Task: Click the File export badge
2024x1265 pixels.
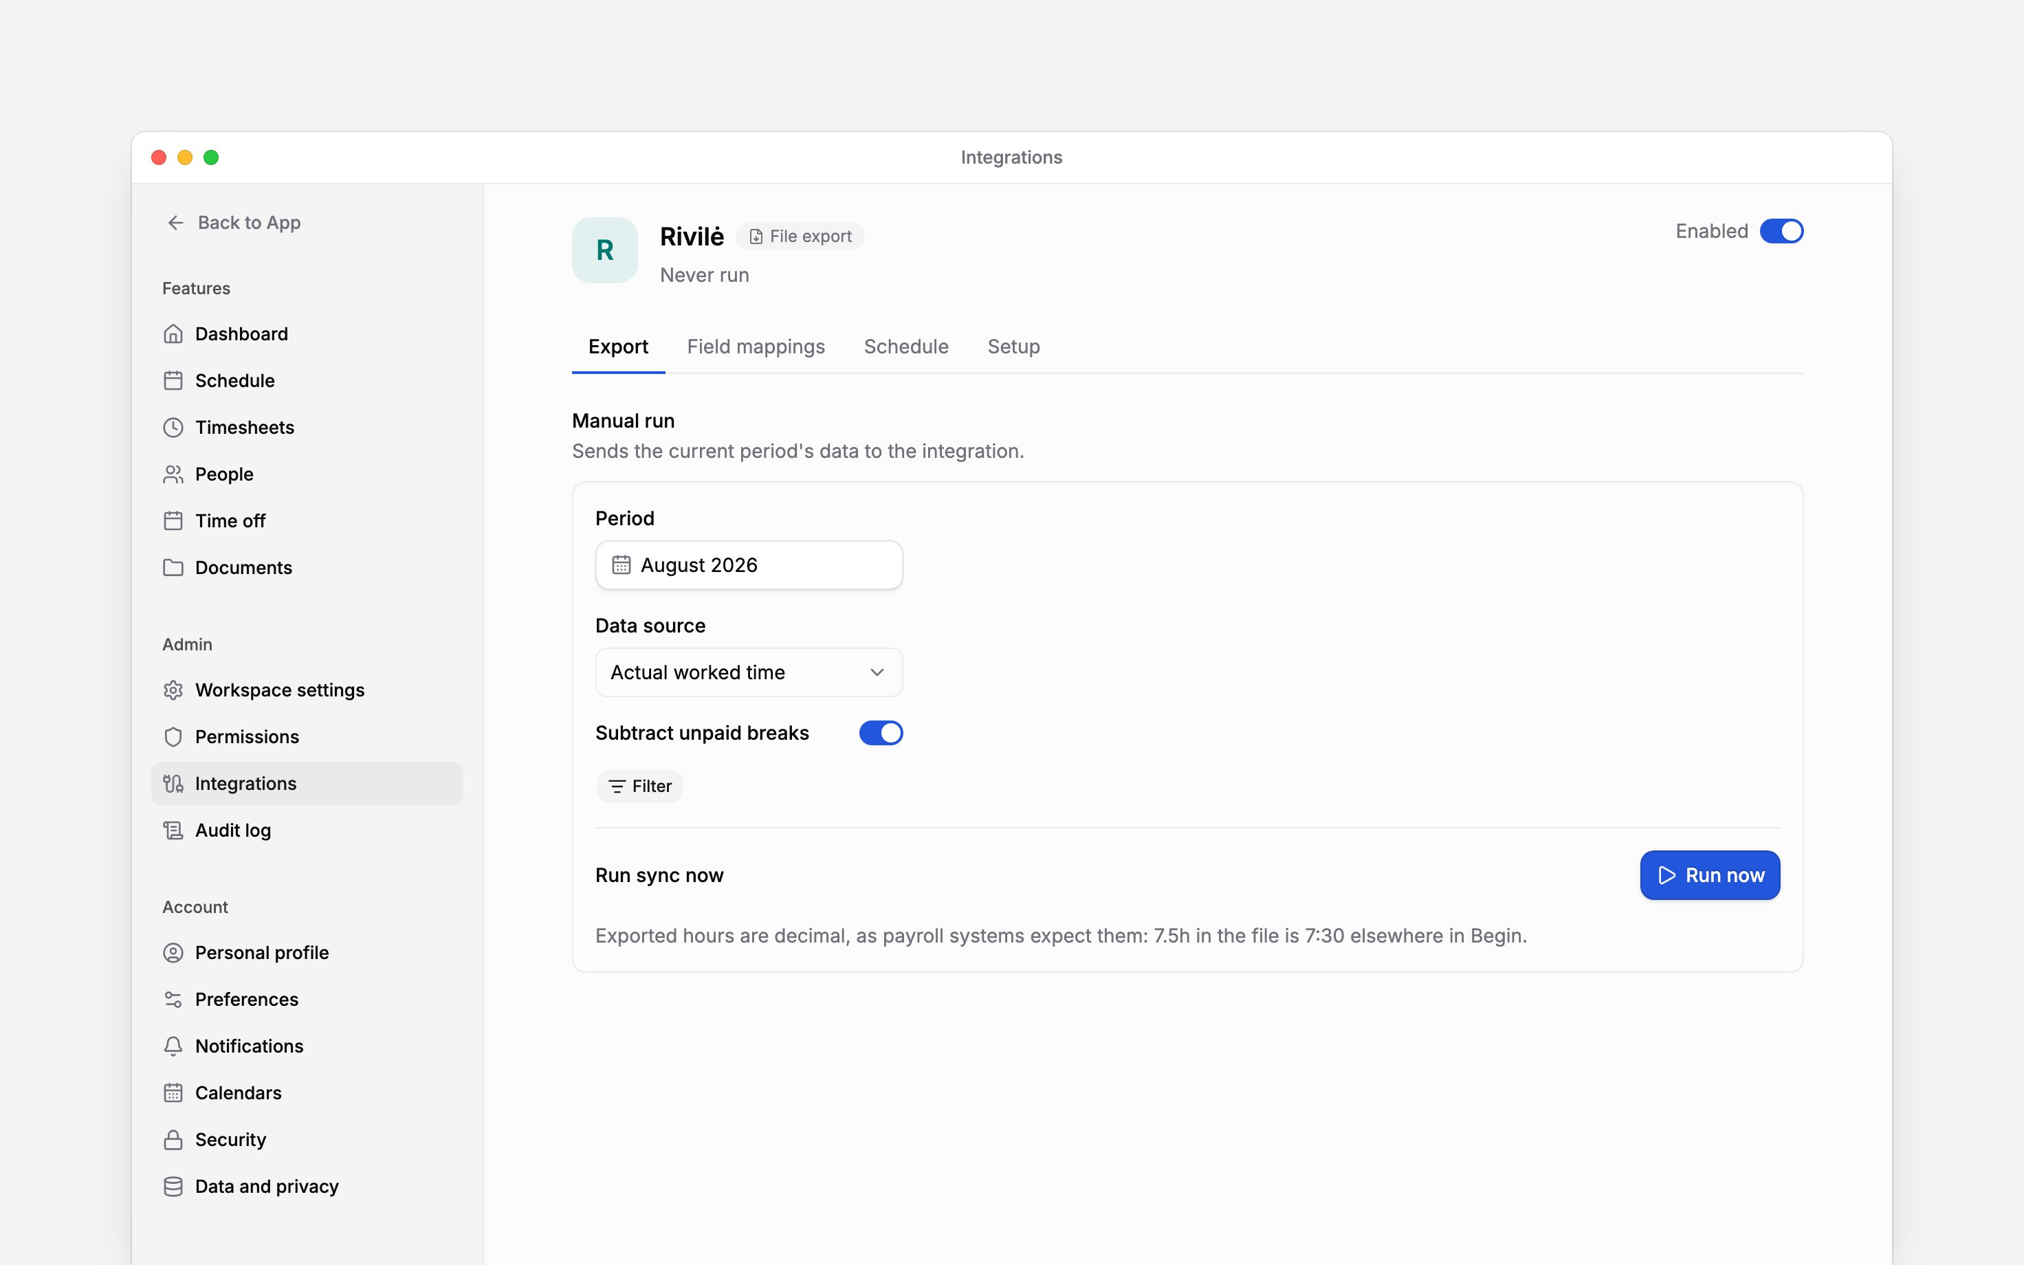Action: click(x=800, y=236)
